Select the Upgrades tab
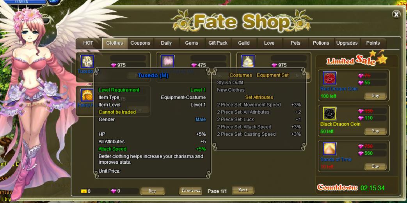This screenshot has width=407, height=203. tap(347, 43)
